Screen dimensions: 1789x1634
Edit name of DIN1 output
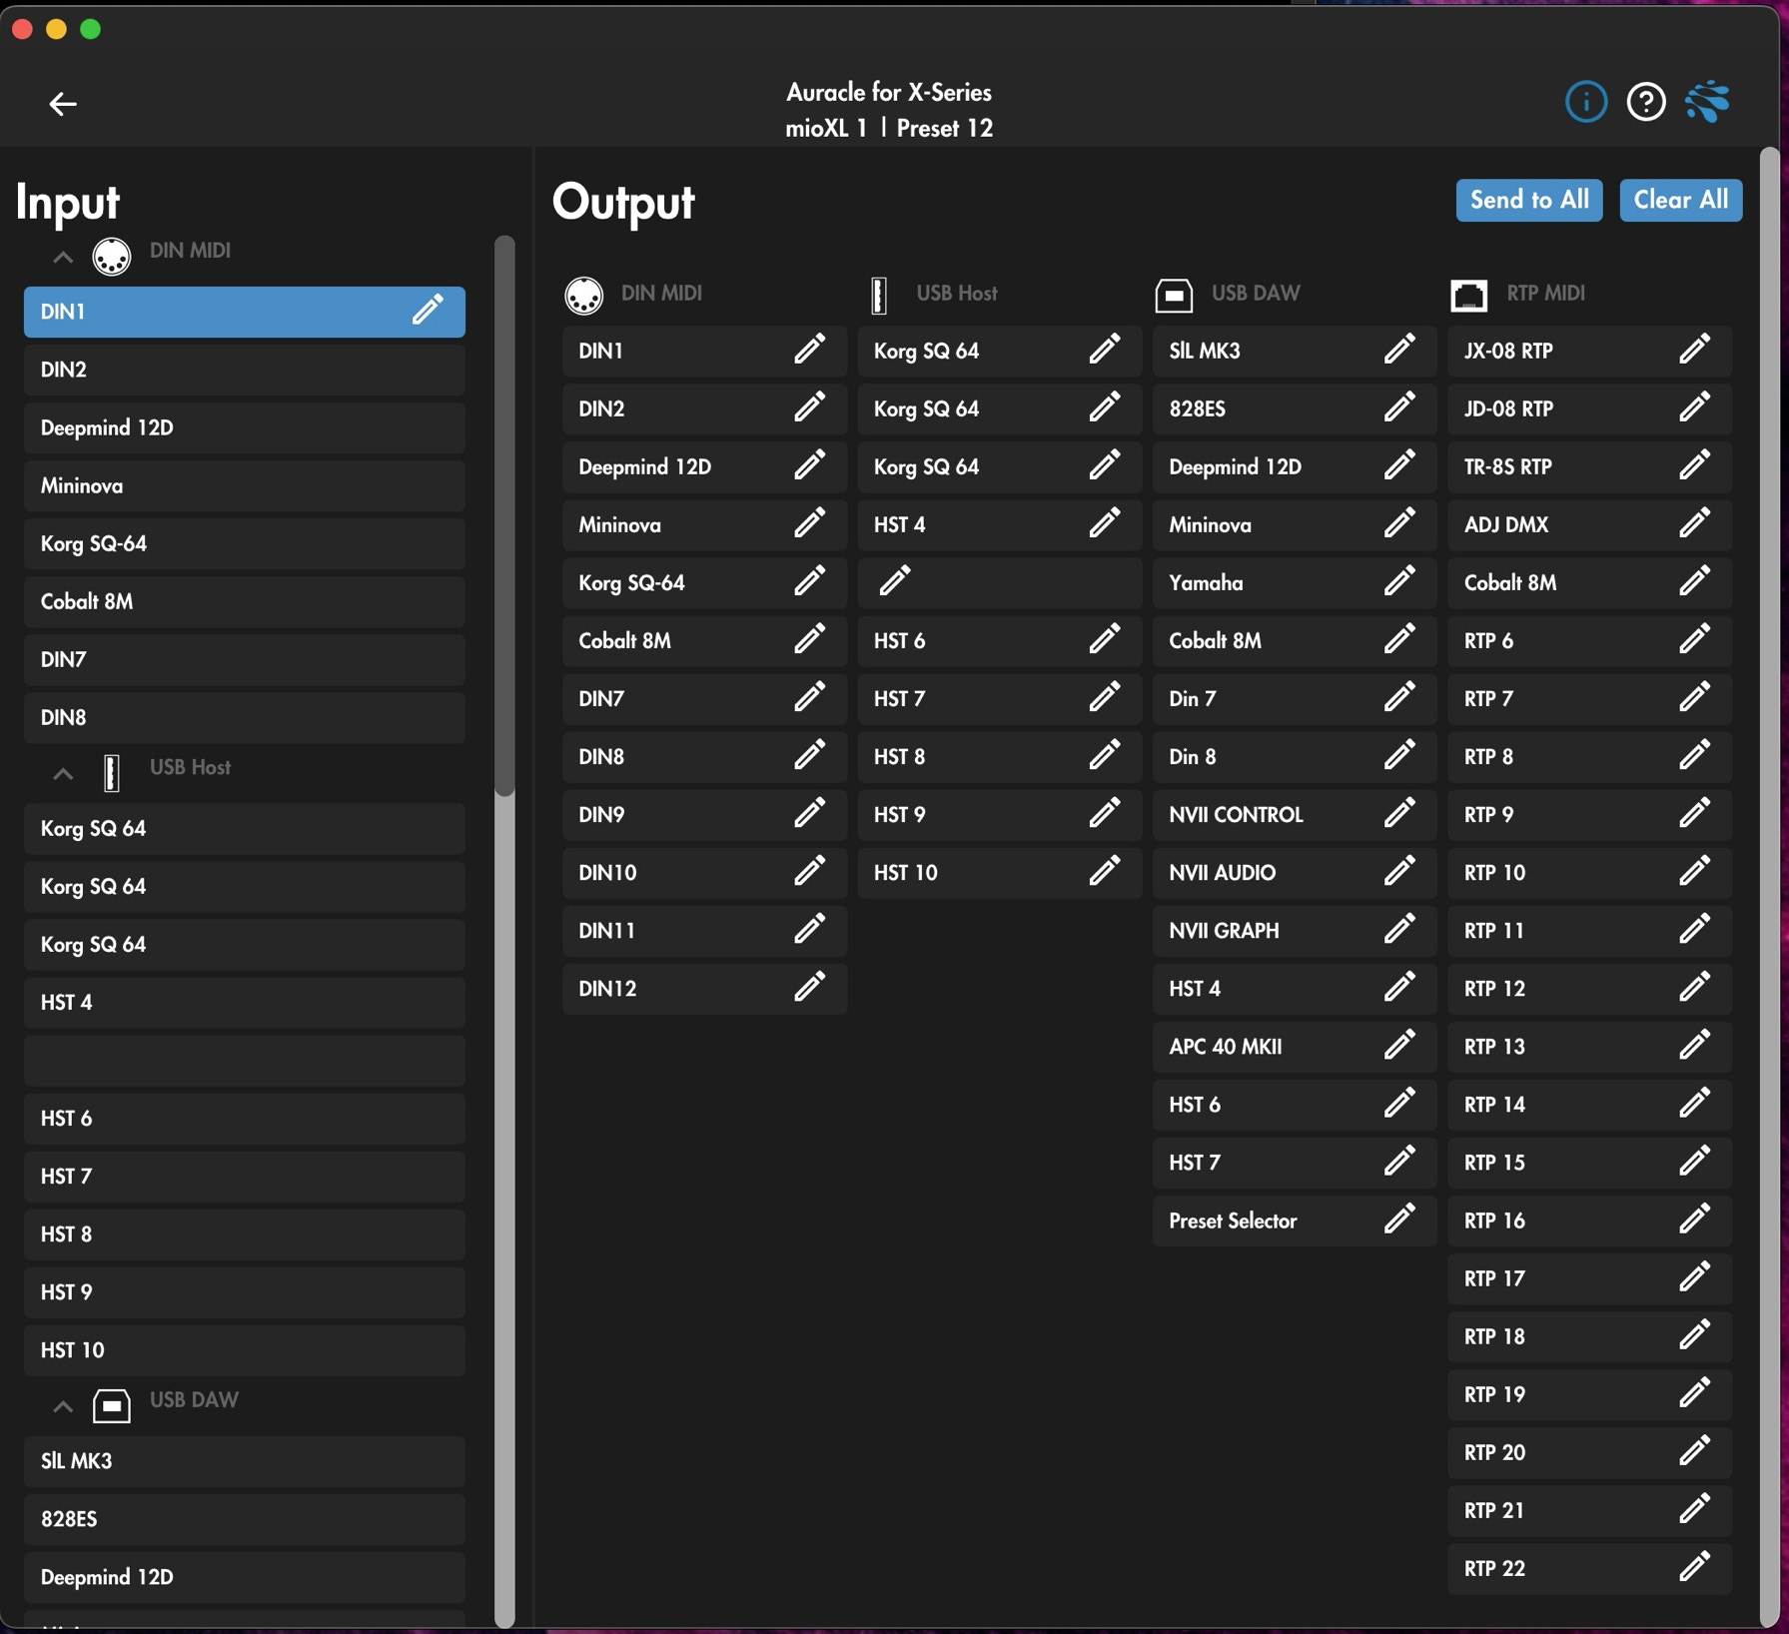[x=809, y=350]
